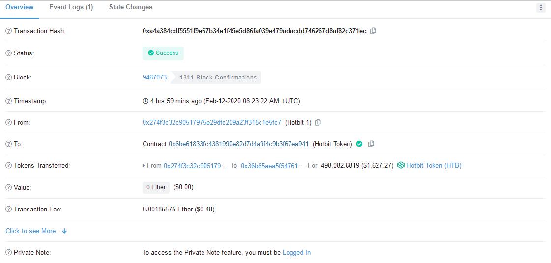Switch to the State Changes tab
The width and height of the screenshot is (551, 263).
point(131,7)
